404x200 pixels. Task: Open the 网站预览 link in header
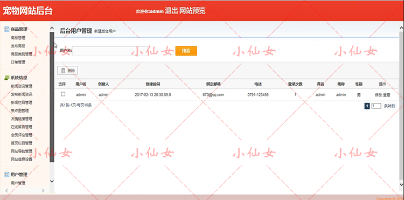(192, 11)
